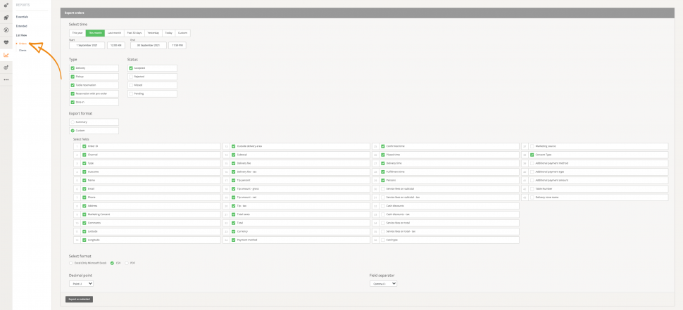Enable the Rejected status checkbox
The image size is (683, 310).
click(131, 77)
